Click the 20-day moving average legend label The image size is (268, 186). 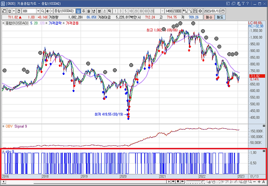point(36,23)
